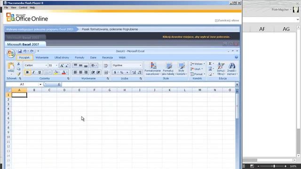Toggle Middle vertical alignment

pyautogui.click(x=80, y=66)
